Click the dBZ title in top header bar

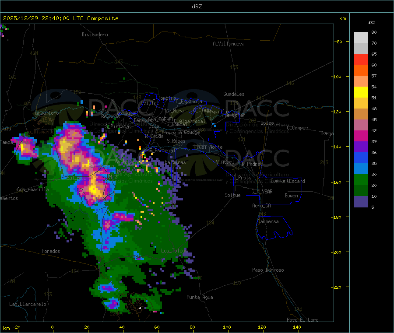coord(197,7)
